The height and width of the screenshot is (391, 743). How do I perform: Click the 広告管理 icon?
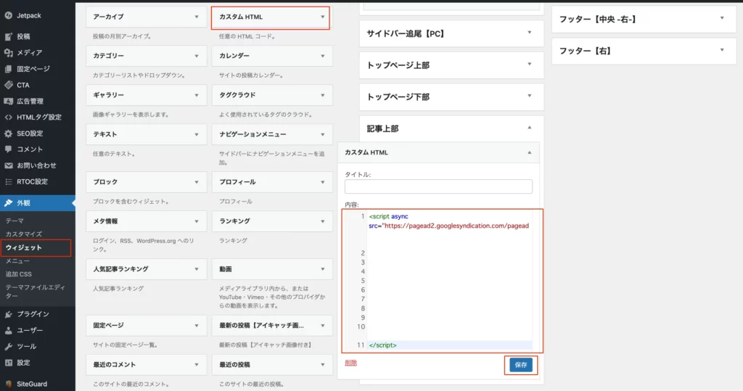[9, 101]
